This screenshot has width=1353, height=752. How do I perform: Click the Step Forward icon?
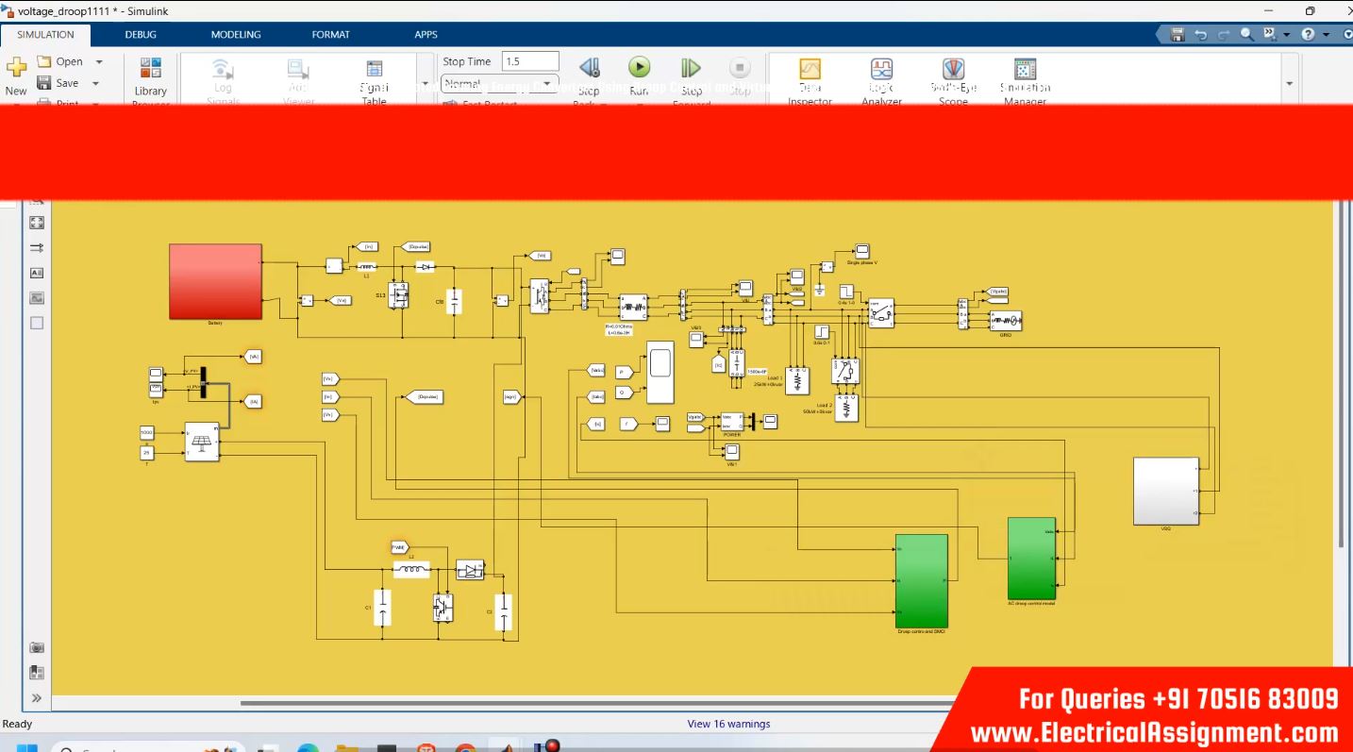click(691, 68)
